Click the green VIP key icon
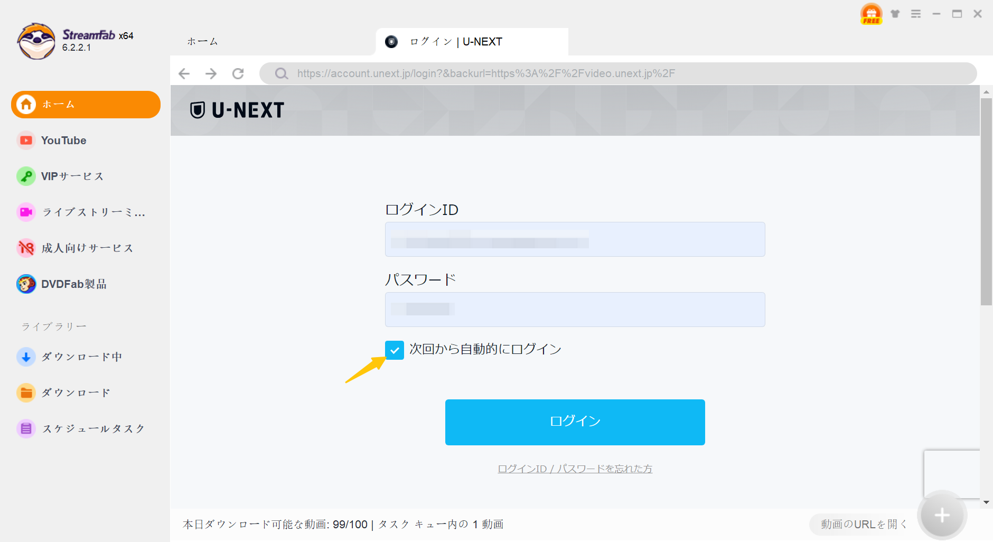993x542 pixels. click(x=26, y=176)
